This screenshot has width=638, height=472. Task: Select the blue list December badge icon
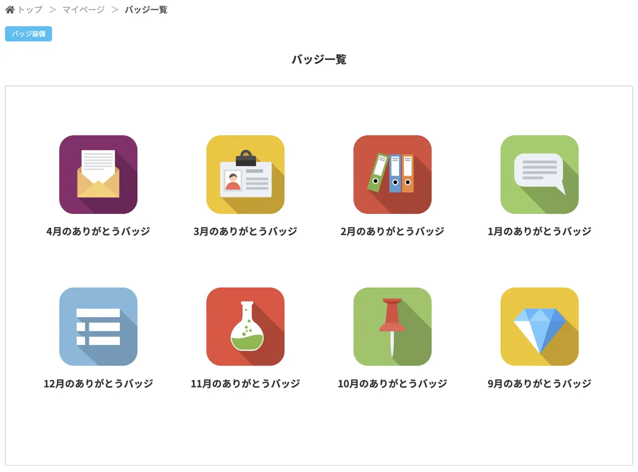98,327
